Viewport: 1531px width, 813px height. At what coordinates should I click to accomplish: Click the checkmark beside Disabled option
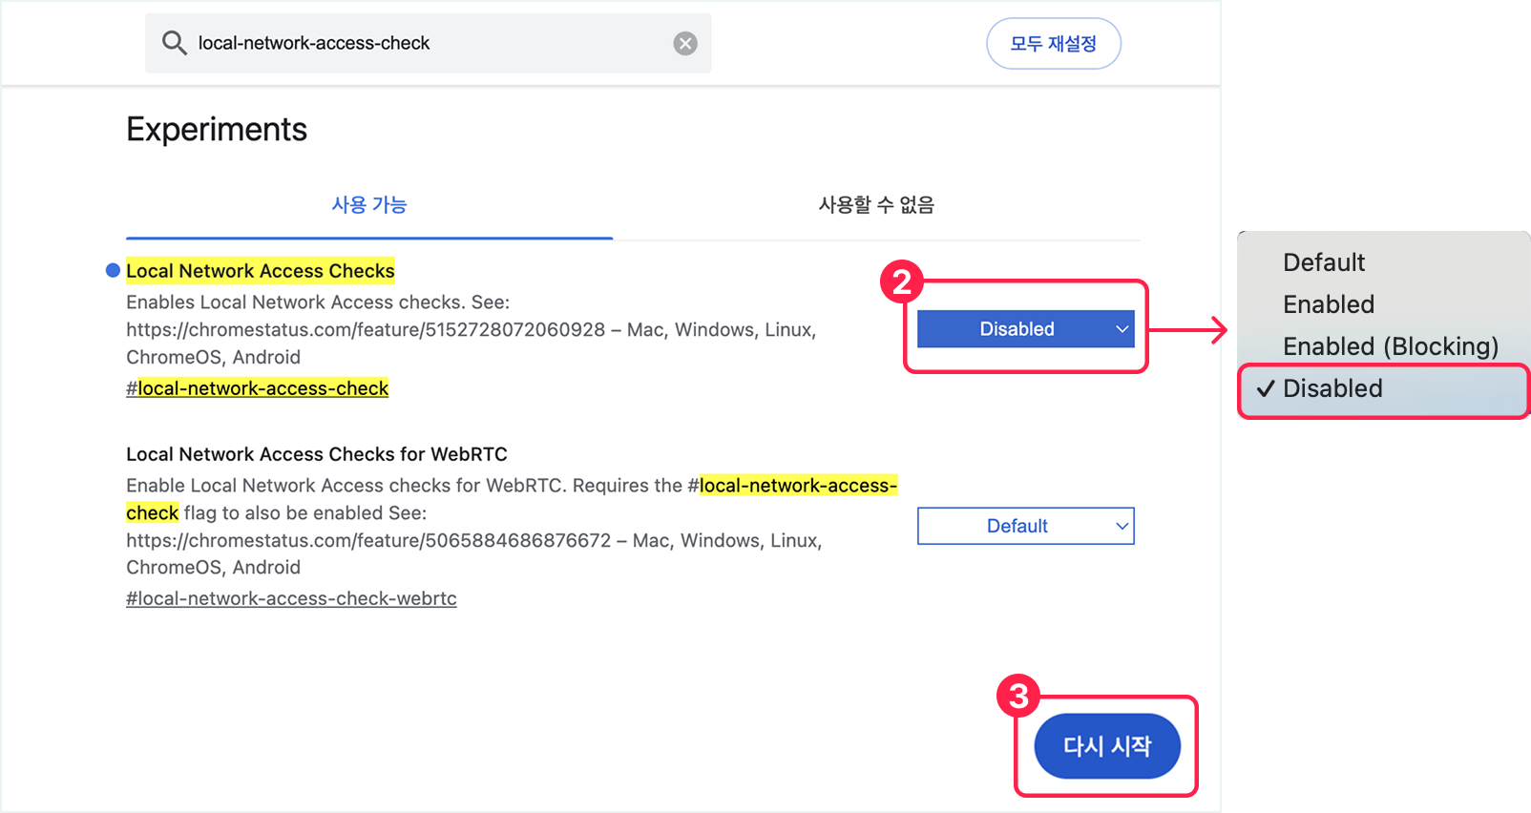[1266, 389]
